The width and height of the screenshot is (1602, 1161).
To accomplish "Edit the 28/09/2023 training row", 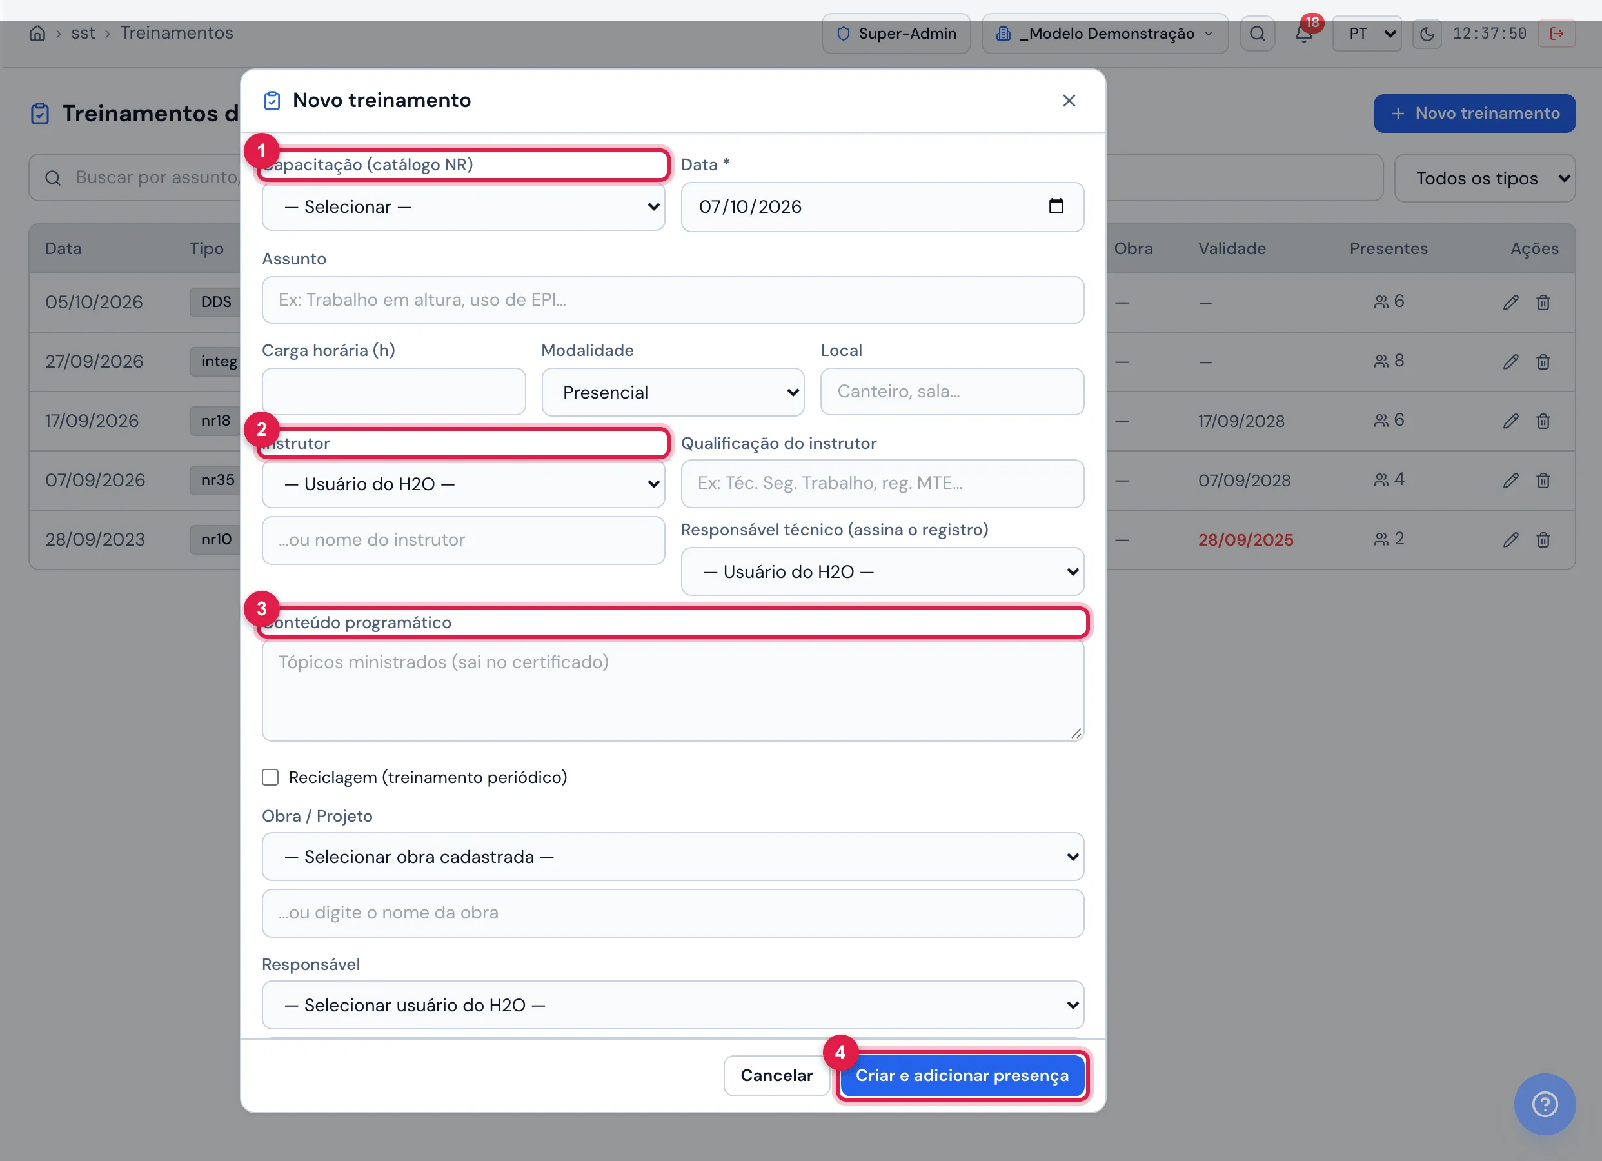I will pos(1510,540).
